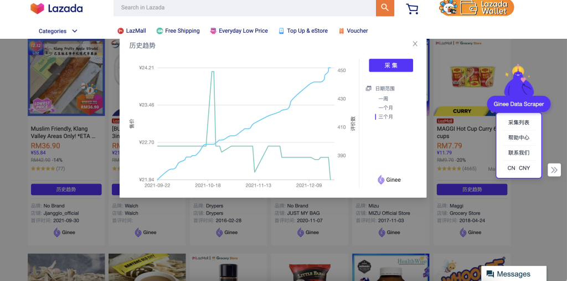This screenshot has height=281, width=567.
Task: Click the Messages bar
Action: (513, 274)
